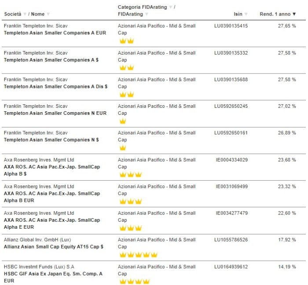This screenshot has width=308, height=285.
Task: Click Franklin Templeton company above A EUR fund
Action: (36, 26)
